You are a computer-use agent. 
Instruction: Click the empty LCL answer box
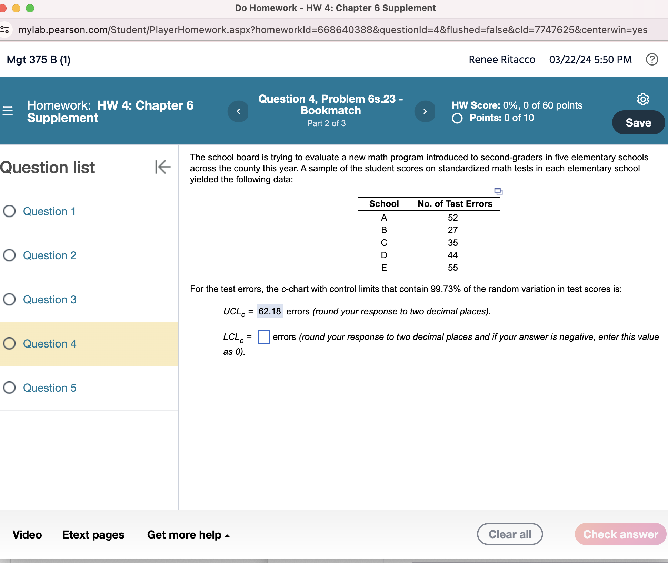click(x=263, y=337)
